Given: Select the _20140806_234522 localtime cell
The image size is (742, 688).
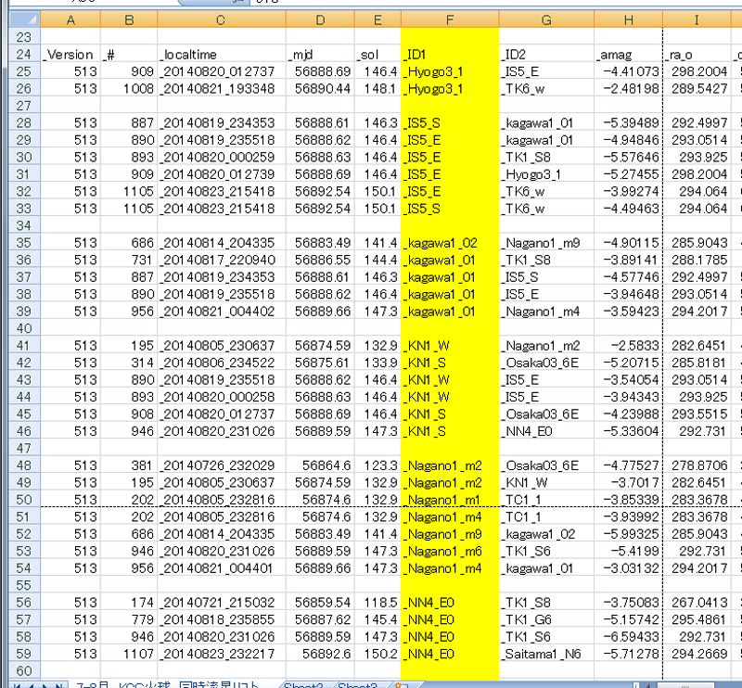Looking at the screenshot, I should pos(222,363).
